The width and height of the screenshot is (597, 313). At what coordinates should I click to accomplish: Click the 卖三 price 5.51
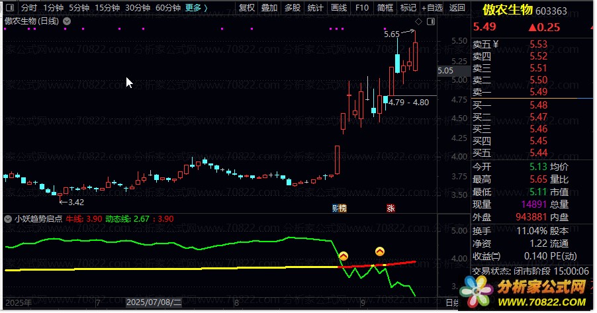click(538, 68)
